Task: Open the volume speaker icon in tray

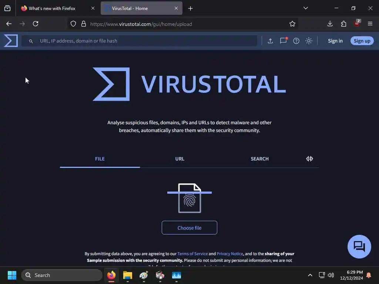Action: (x=331, y=275)
